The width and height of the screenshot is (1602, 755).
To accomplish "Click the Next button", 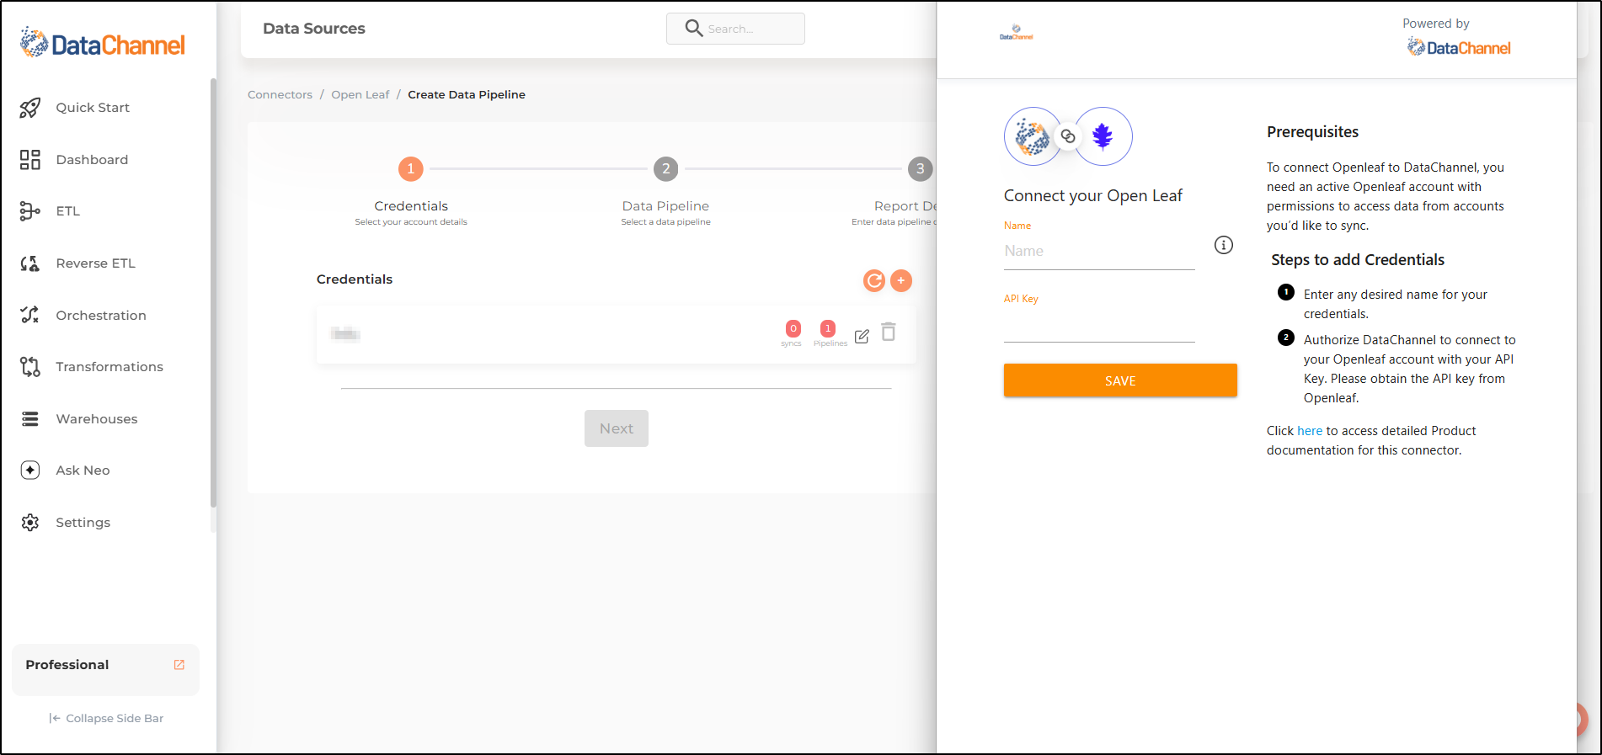I will [617, 428].
